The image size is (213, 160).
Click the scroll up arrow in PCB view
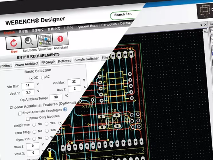click(x=205, y=31)
